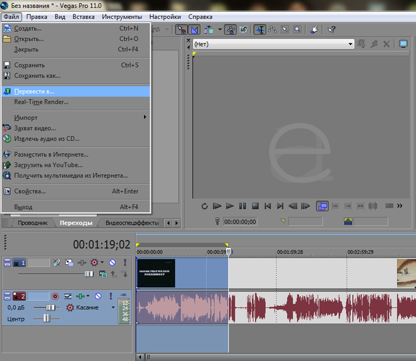Image resolution: width=416 pixels, height=361 pixels.
Task: Click the external monitor preview icon
Action: click(403, 44)
